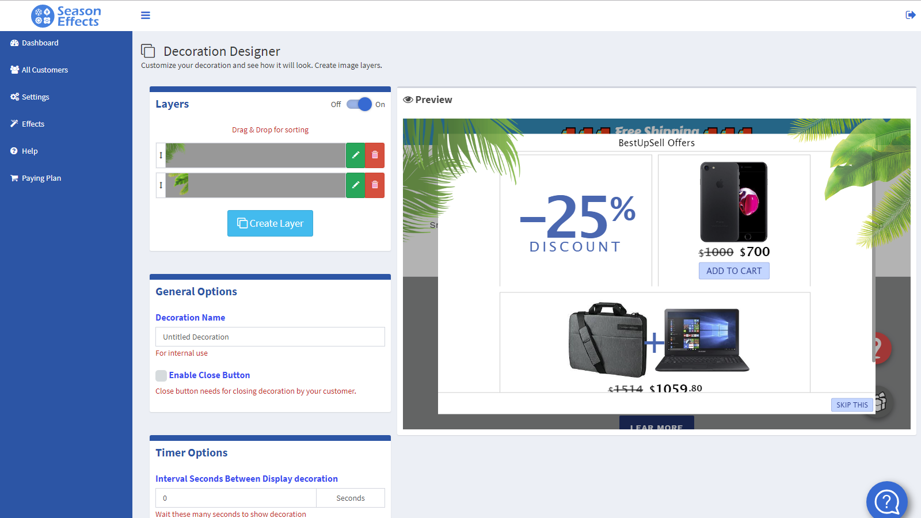The image size is (921, 518).
Task: Open All Customers in the sidebar
Action: (39, 70)
